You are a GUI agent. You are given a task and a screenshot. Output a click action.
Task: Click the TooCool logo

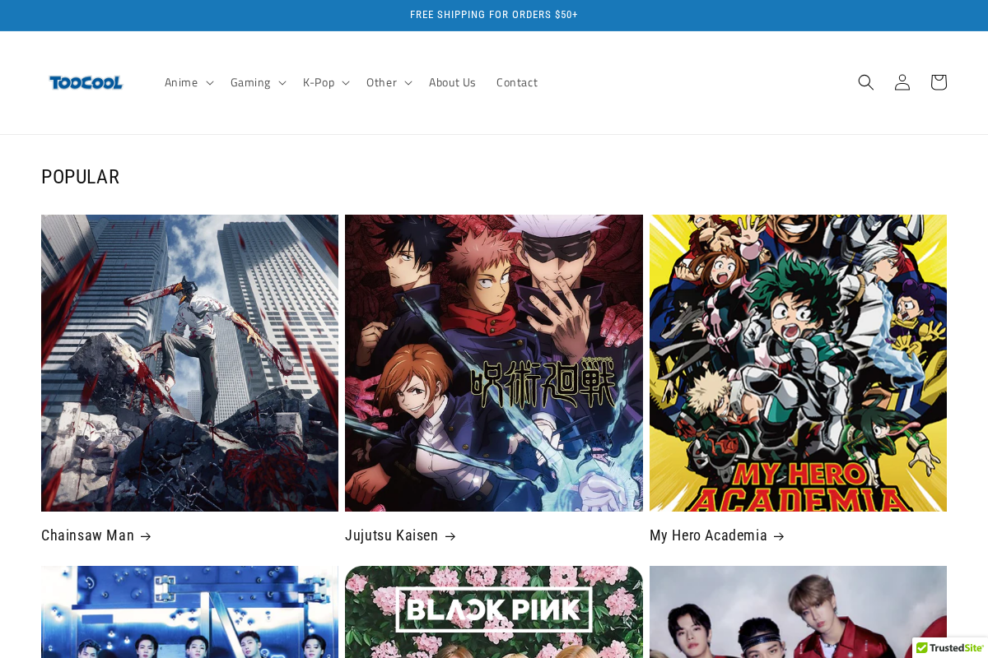pos(86,82)
